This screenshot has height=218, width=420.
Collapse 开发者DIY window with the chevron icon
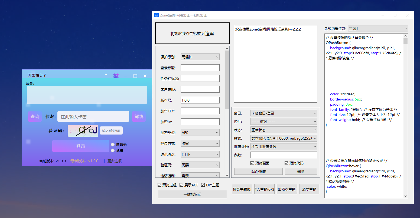tap(106, 75)
